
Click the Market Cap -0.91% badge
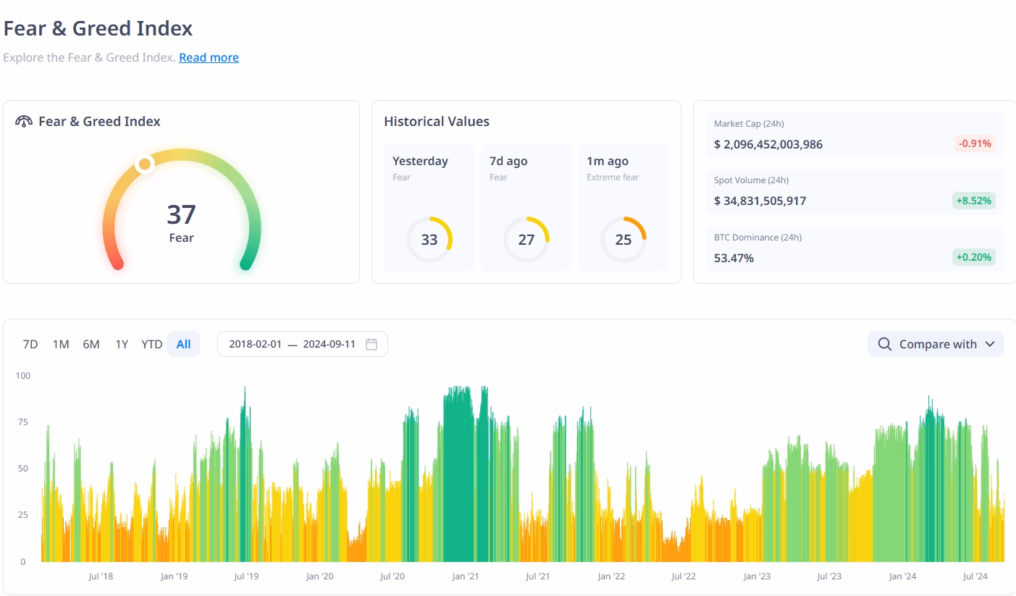(x=975, y=143)
